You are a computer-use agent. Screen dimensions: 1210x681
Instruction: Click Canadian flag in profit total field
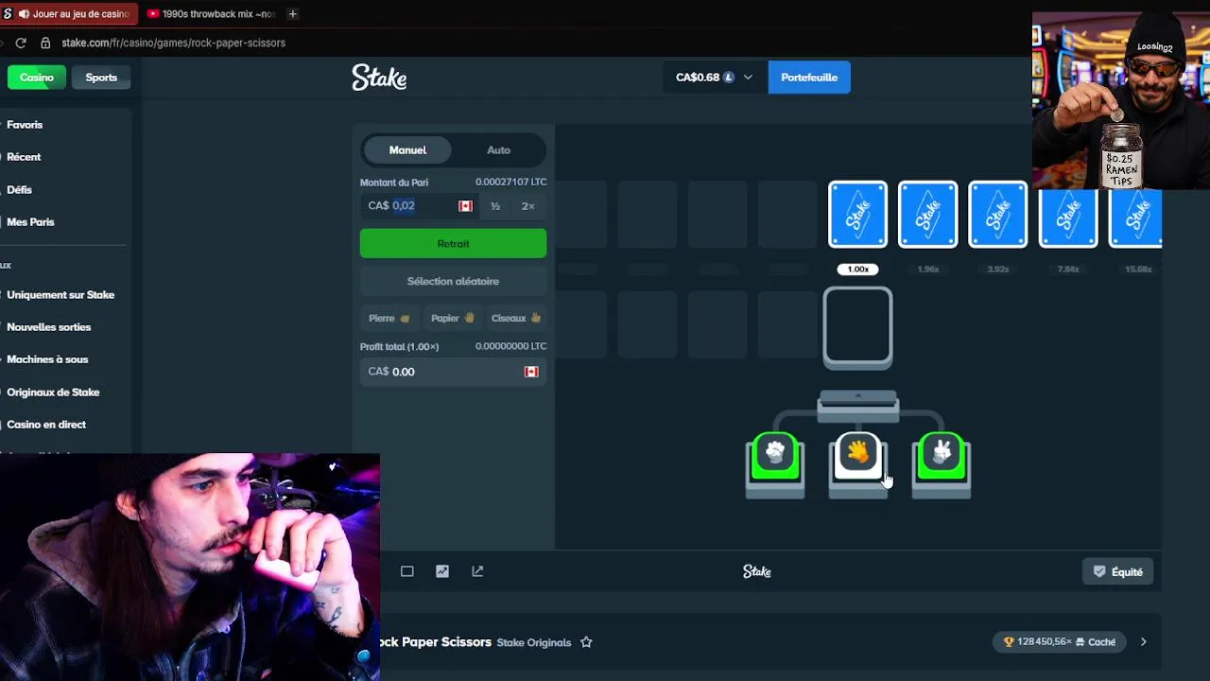pos(531,372)
